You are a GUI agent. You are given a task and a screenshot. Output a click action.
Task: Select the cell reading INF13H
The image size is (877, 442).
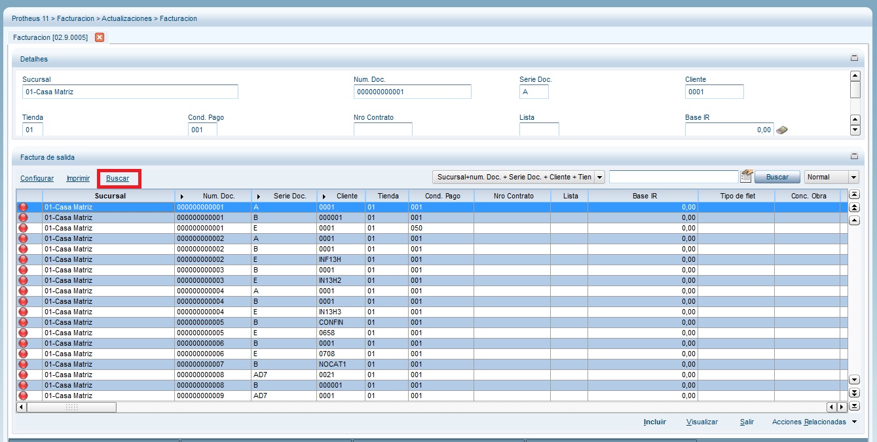(341, 259)
